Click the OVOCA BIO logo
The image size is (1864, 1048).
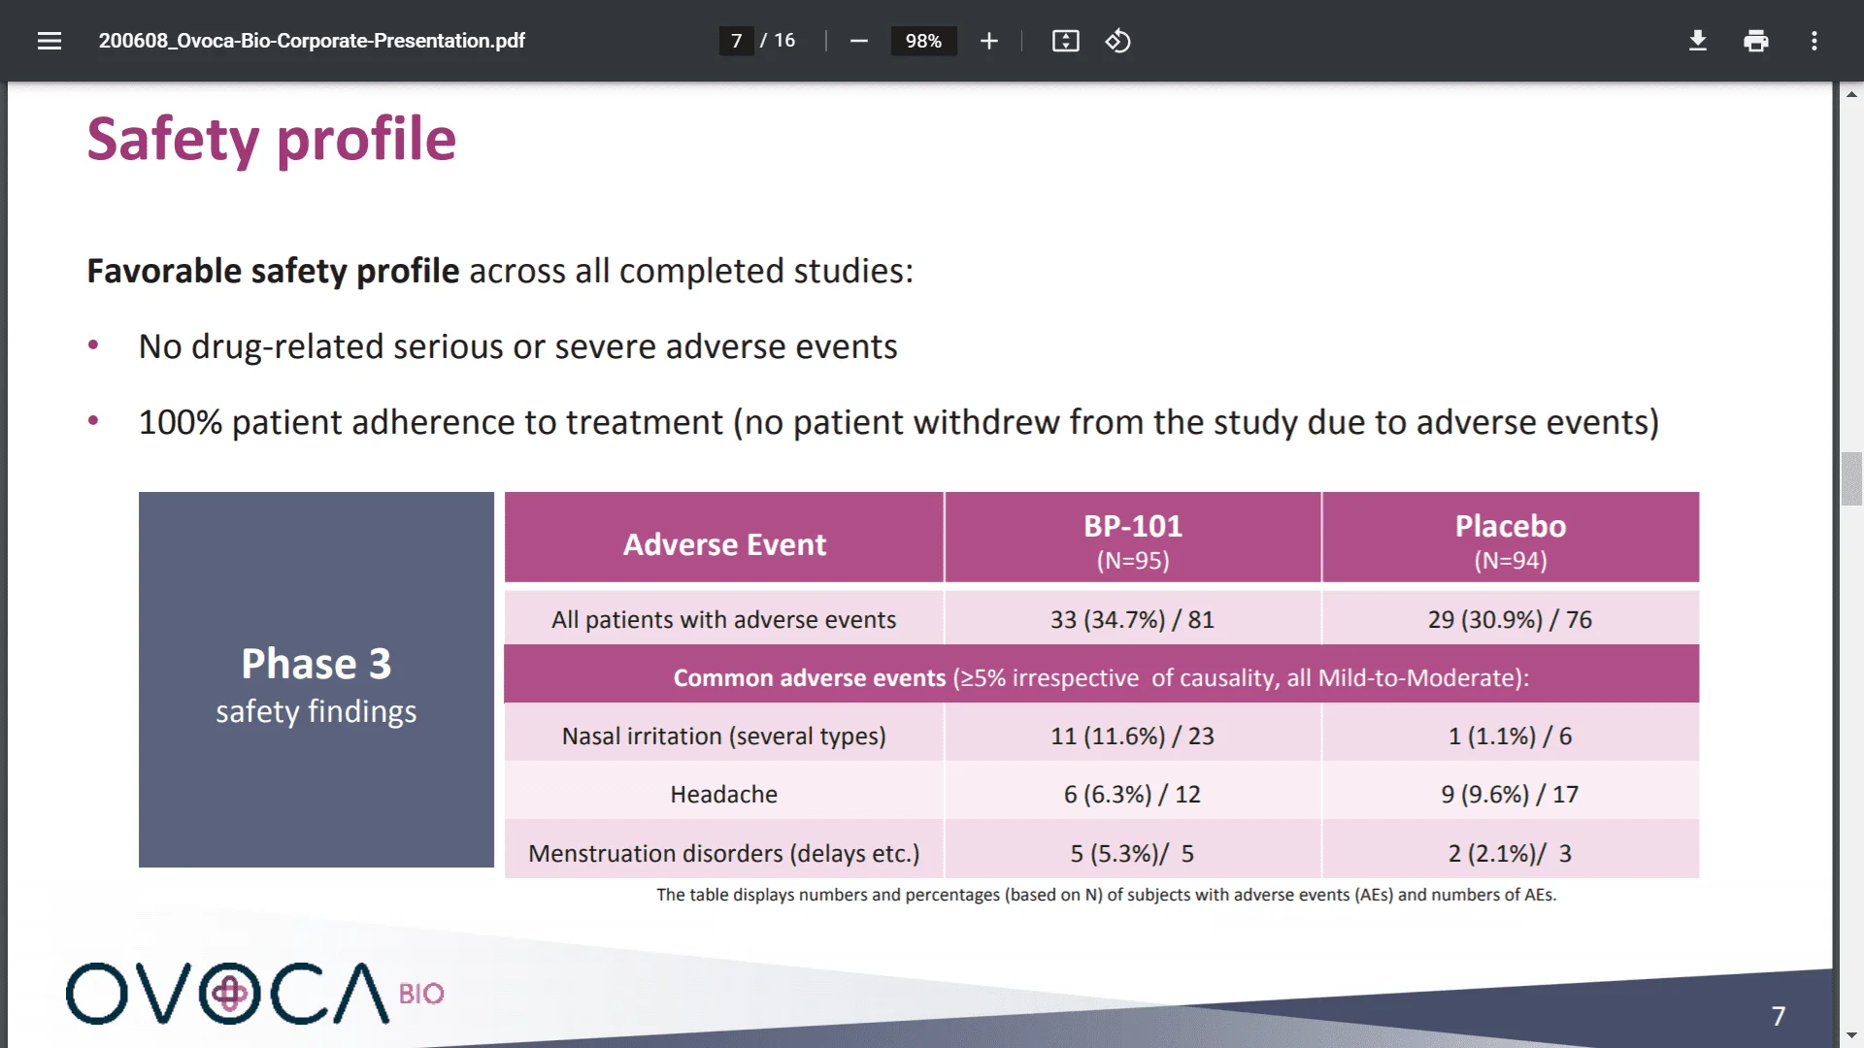pos(254,994)
